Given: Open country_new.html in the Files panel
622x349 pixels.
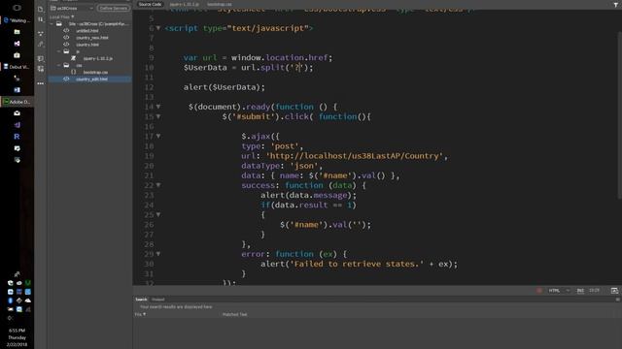Looking at the screenshot, I should (92, 38).
